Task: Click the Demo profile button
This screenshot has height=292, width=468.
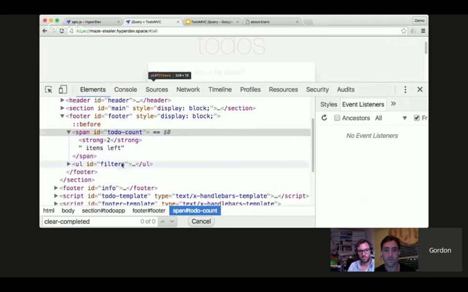Action: [419, 20]
